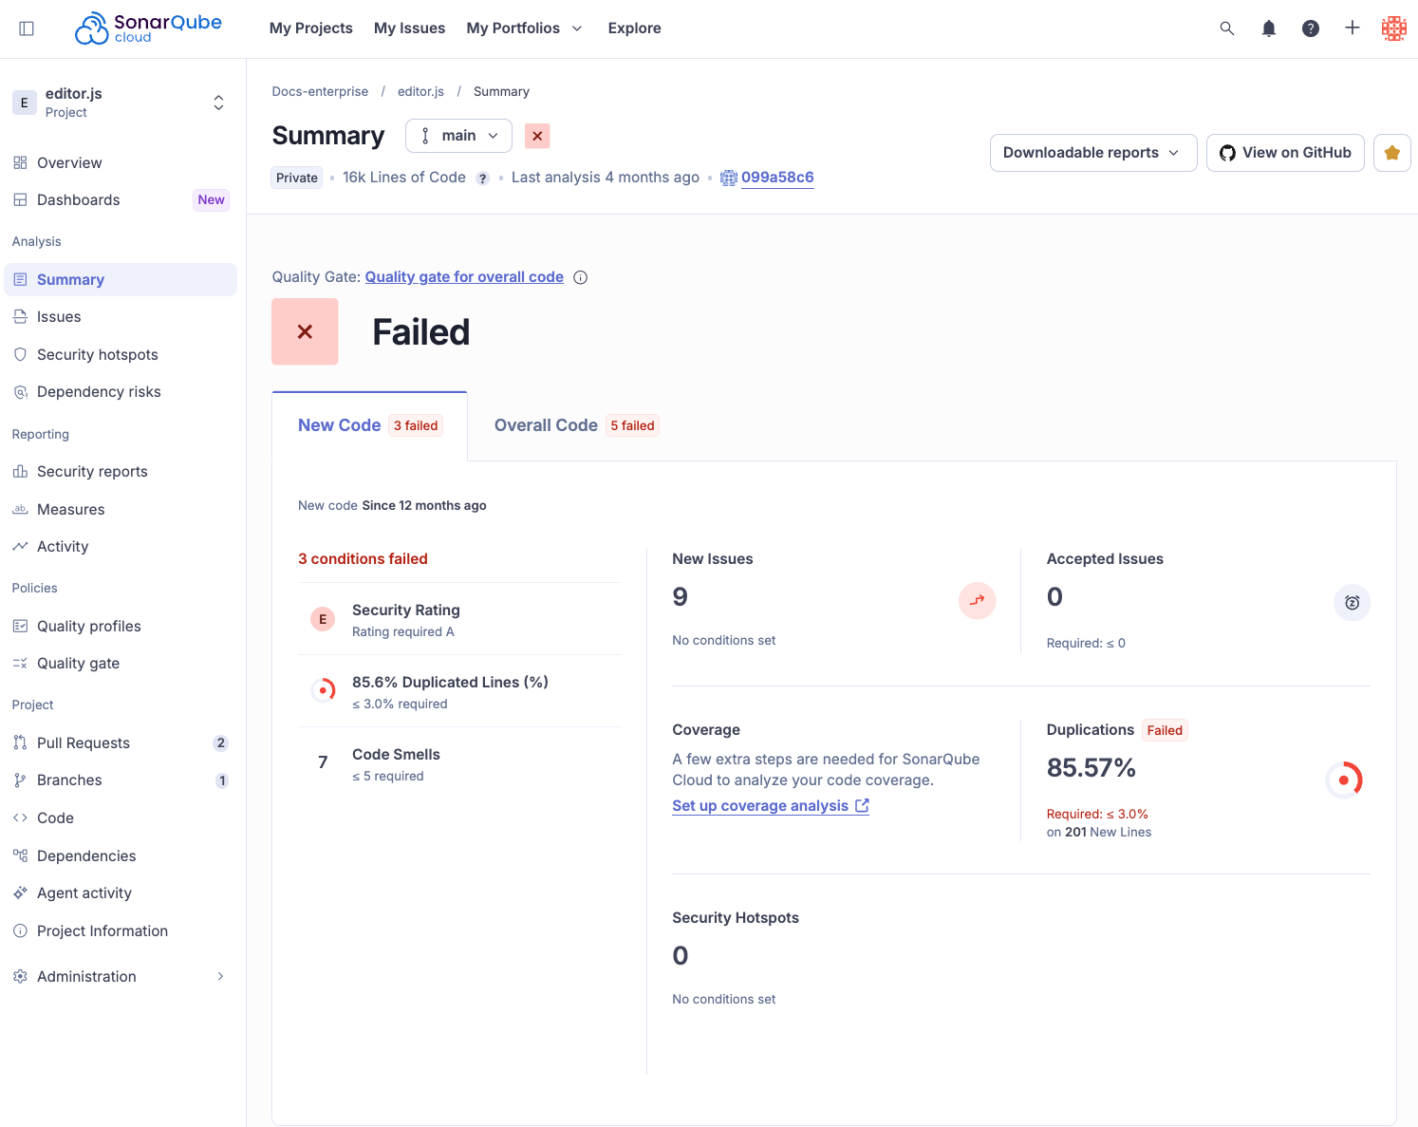This screenshot has width=1418, height=1127.
Task: Open the Quality gate for overall code link
Action: coord(464,277)
